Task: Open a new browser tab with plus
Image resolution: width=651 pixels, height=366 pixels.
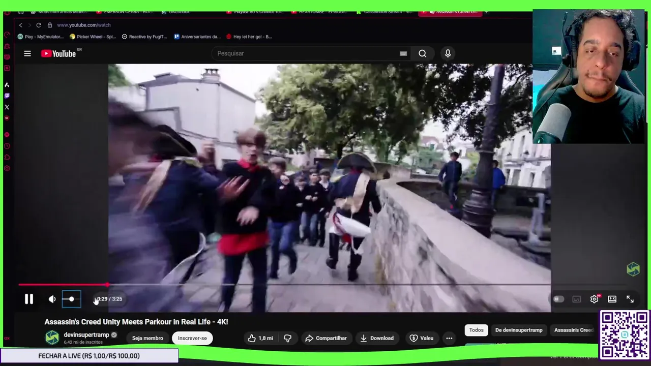Action: pyautogui.click(x=487, y=12)
